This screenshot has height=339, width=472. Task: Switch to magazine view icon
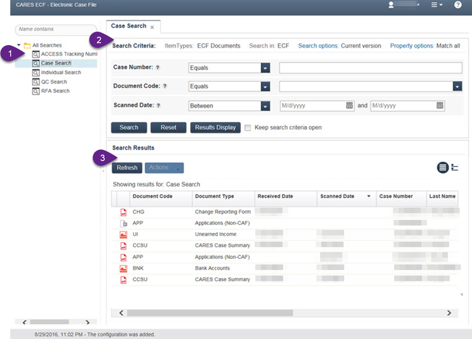click(x=455, y=167)
